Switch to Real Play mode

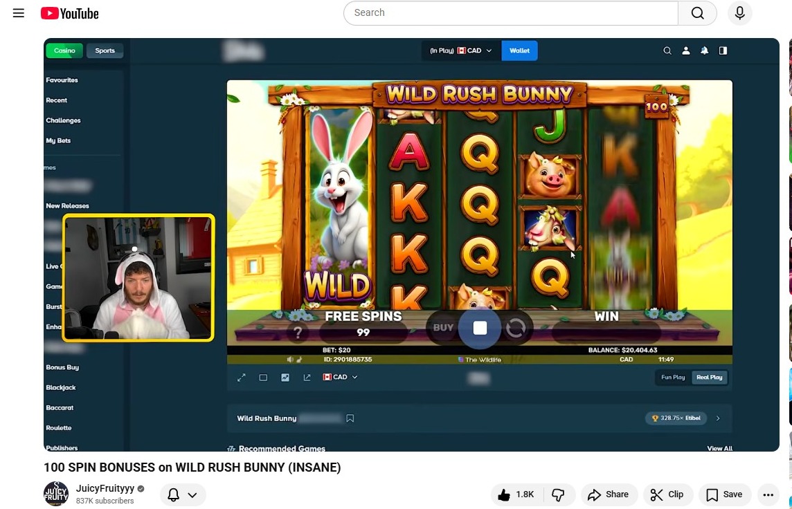pos(710,378)
